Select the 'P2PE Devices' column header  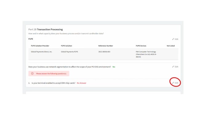tap(141, 46)
